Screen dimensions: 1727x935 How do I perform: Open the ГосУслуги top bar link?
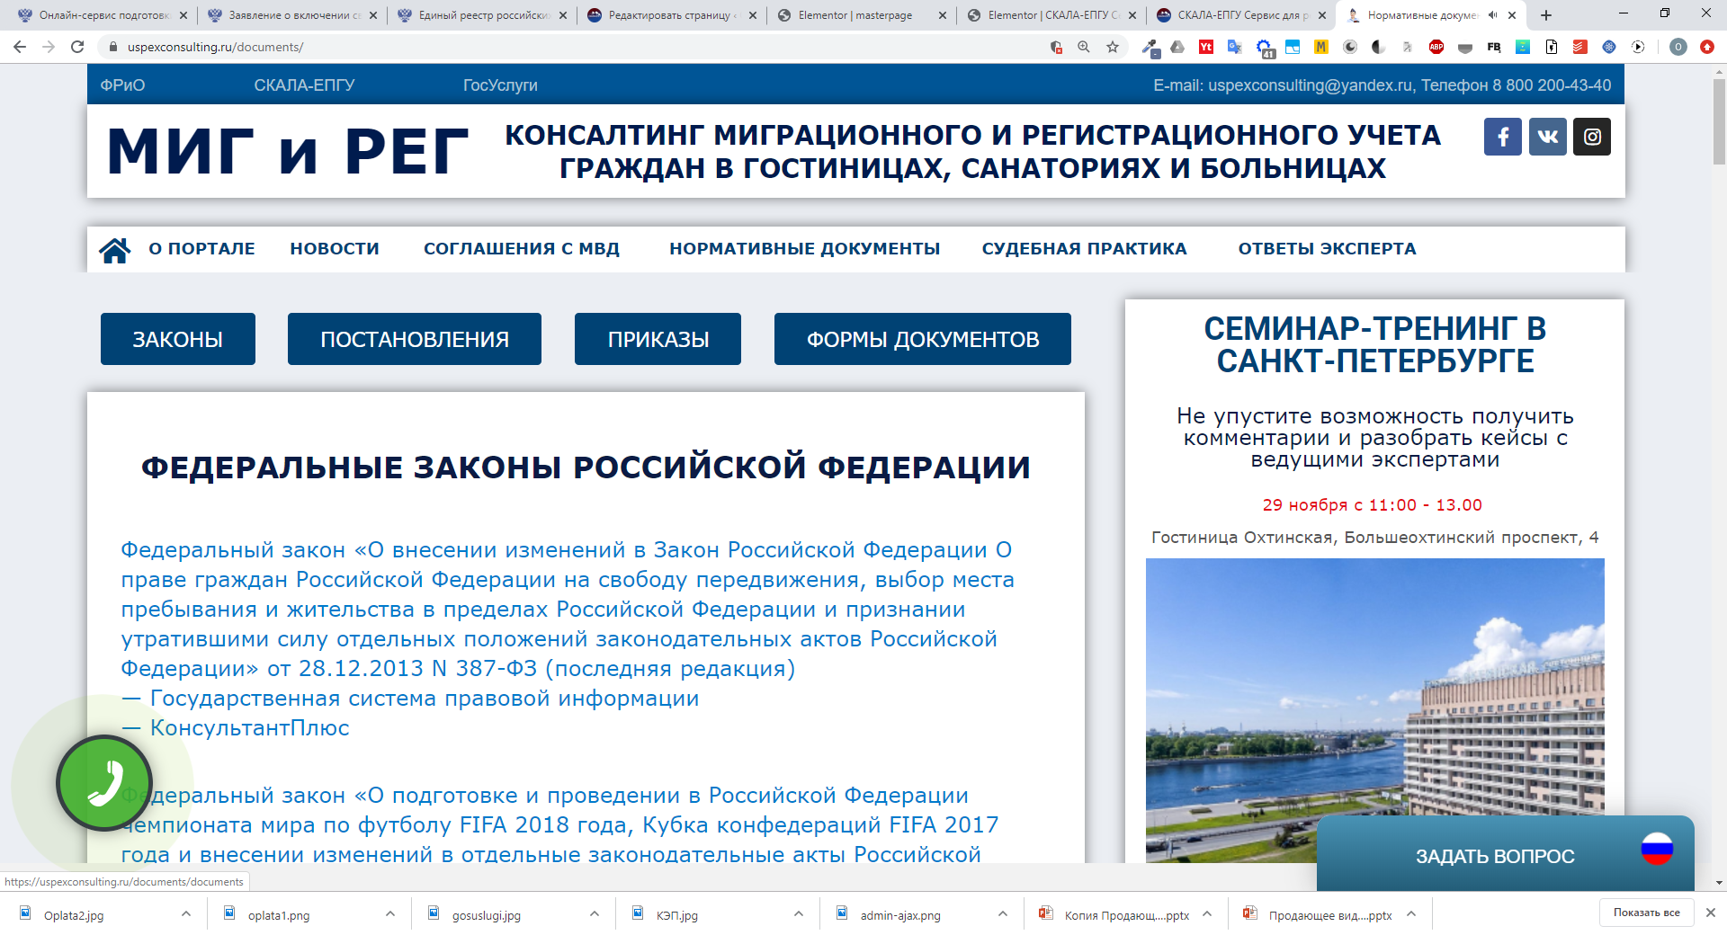pyautogui.click(x=500, y=85)
